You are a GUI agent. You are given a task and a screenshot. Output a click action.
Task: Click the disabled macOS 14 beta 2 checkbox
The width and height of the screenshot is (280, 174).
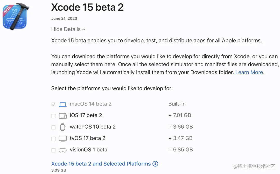(x=53, y=105)
